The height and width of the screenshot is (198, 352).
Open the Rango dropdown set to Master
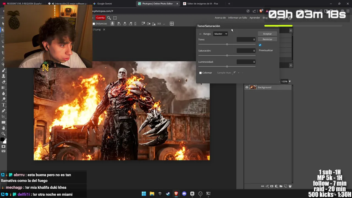[221, 34]
